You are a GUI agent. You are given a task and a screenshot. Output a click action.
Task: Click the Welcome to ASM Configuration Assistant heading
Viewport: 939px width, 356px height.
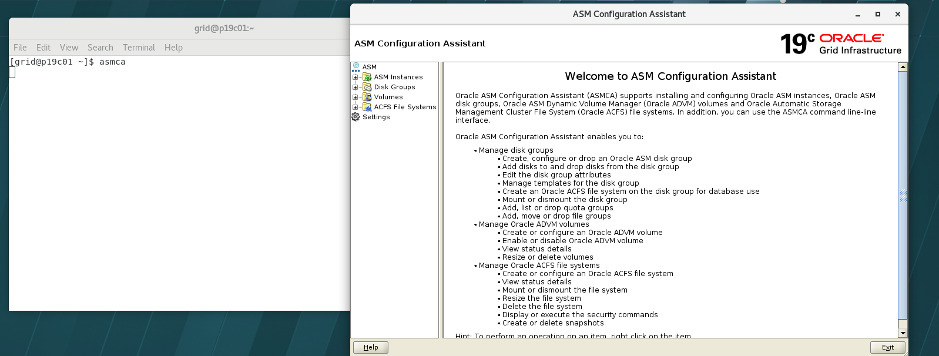[x=670, y=76]
